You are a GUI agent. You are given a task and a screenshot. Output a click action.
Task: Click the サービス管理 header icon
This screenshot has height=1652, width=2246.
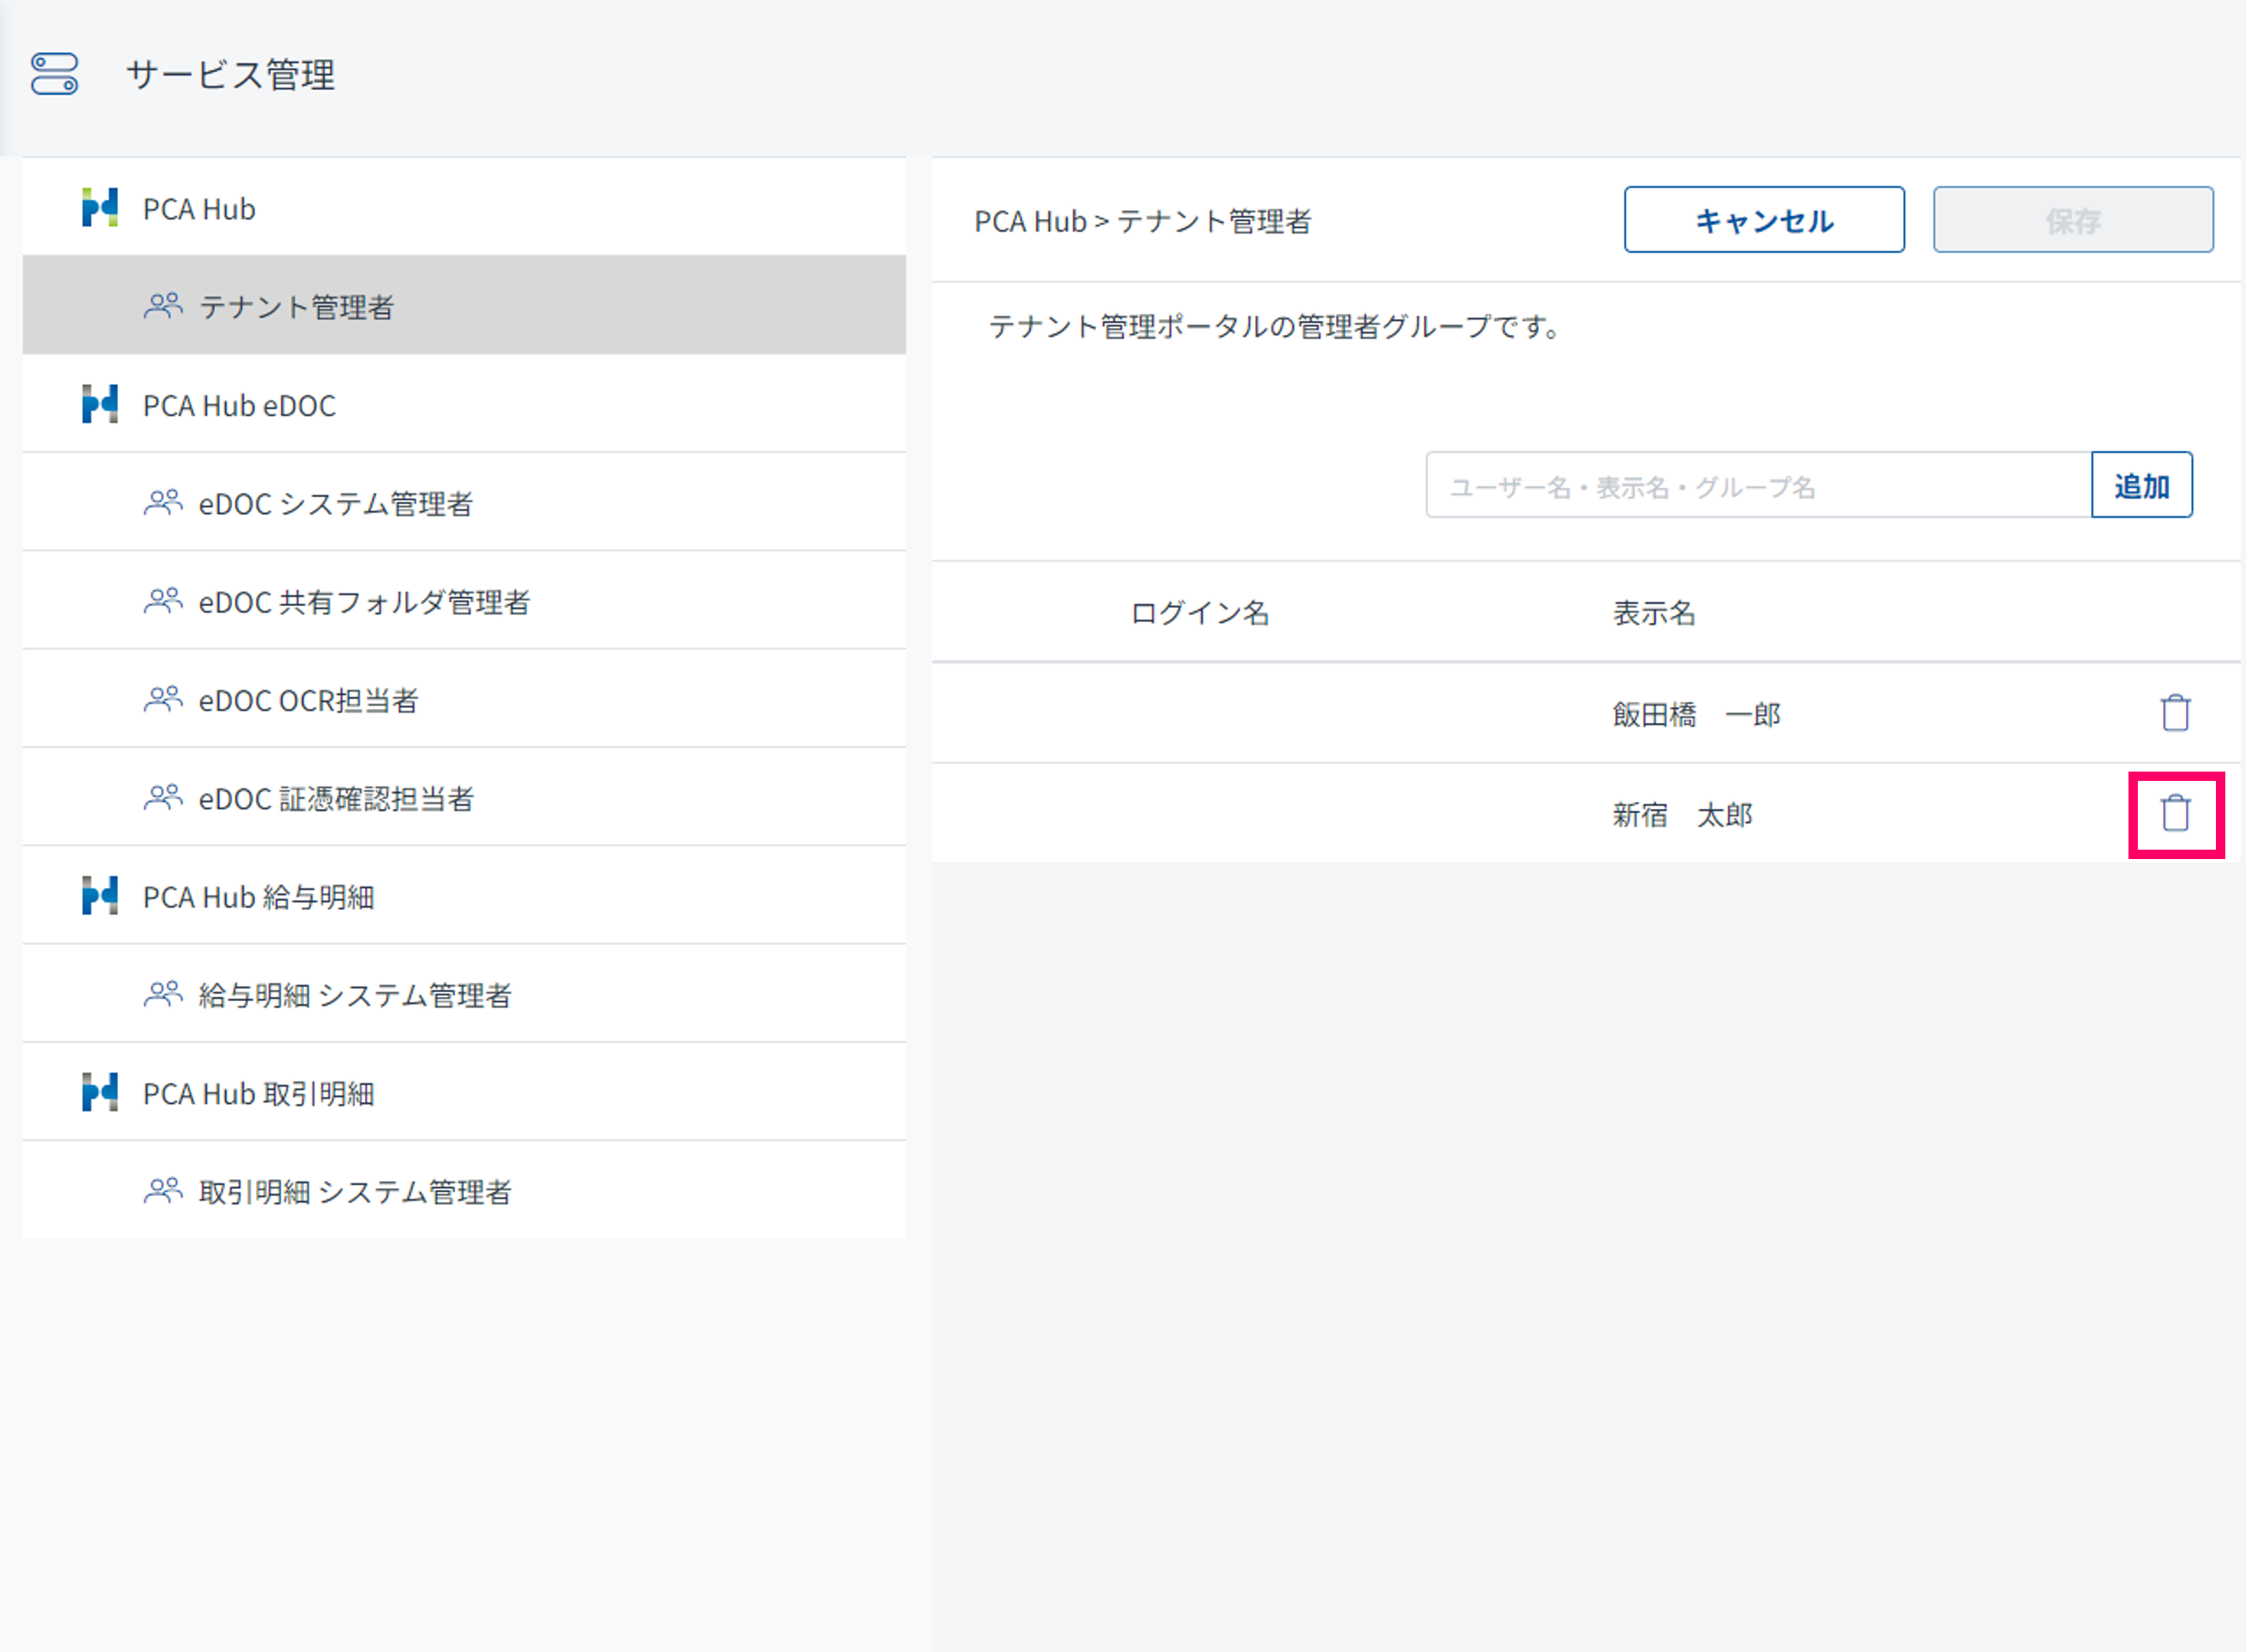(54, 74)
